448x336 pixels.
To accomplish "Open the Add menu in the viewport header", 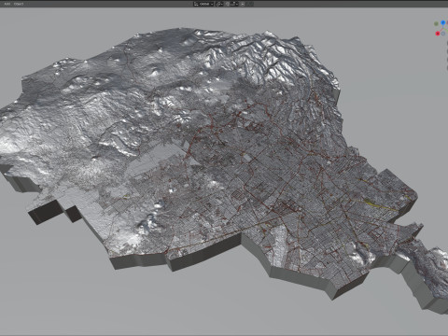I will coord(7,4).
